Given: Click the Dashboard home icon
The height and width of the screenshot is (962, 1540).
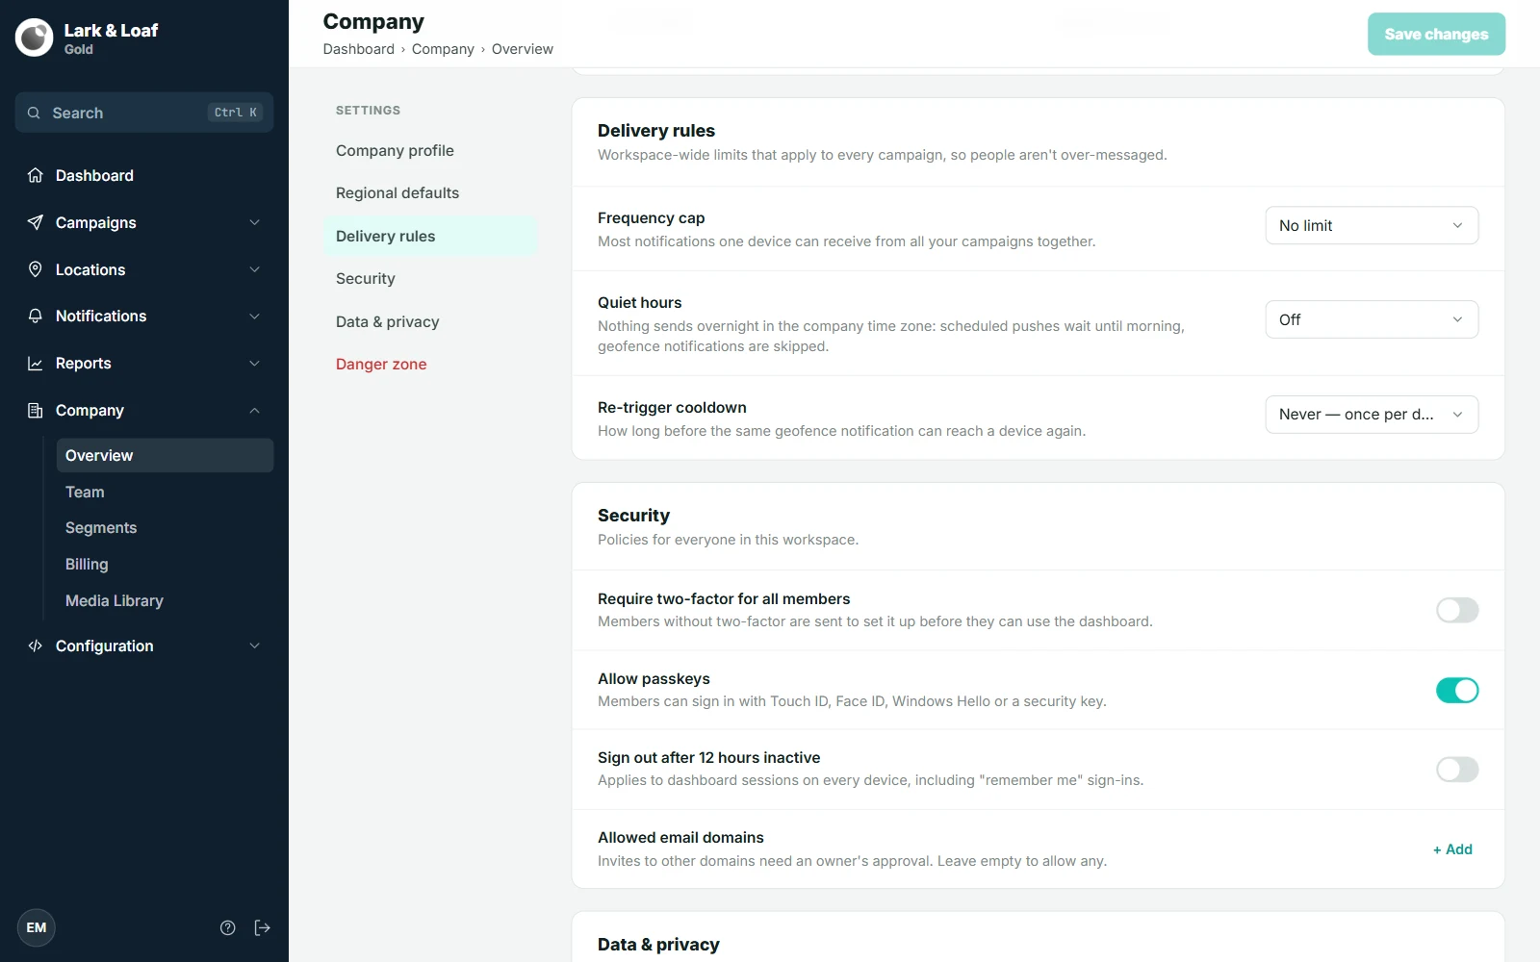Looking at the screenshot, I should coord(36,175).
